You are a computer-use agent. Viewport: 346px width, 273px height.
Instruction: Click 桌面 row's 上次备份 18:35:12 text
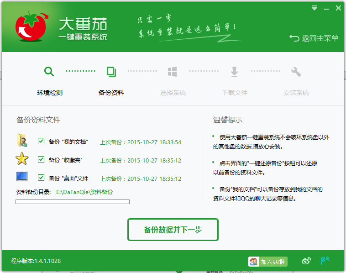point(141,179)
